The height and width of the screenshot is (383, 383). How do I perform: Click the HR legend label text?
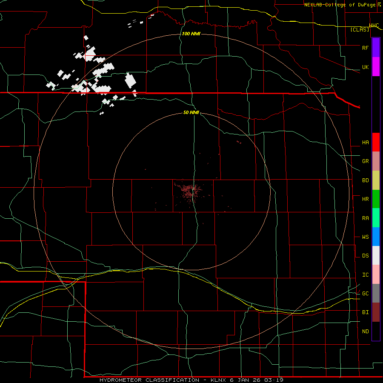tap(365, 199)
